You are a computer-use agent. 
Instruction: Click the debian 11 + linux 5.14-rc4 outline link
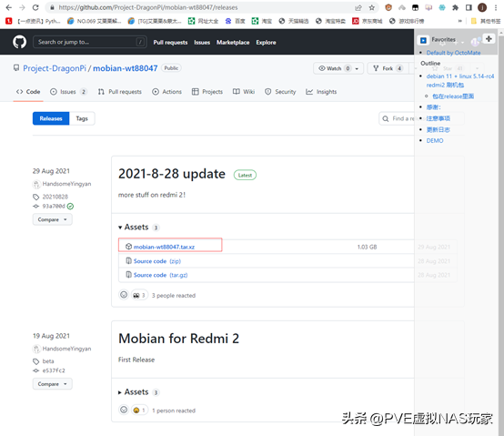(x=460, y=80)
